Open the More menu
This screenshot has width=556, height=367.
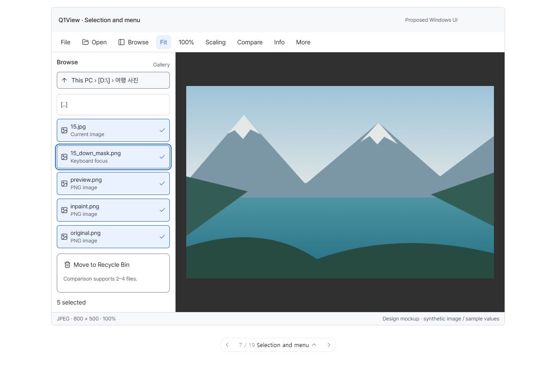click(x=303, y=42)
